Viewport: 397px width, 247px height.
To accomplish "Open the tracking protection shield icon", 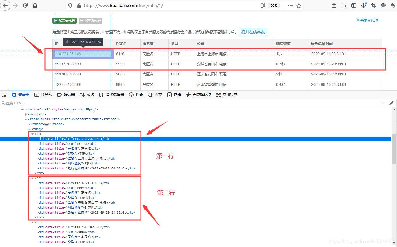I will pyautogui.click(x=71, y=6).
